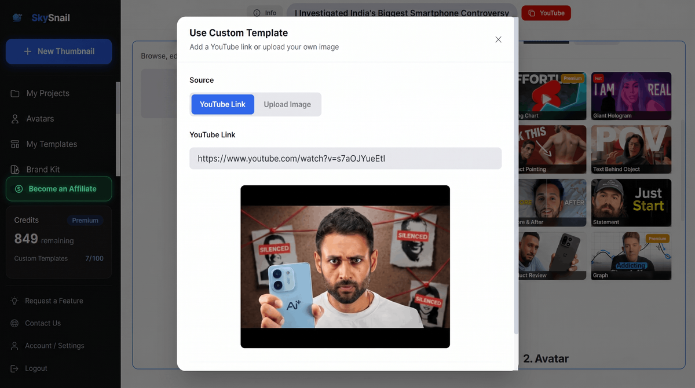This screenshot has height=388, width=695.
Task: Click the YouTube Link URL field
Action: [x=345, y=158]
